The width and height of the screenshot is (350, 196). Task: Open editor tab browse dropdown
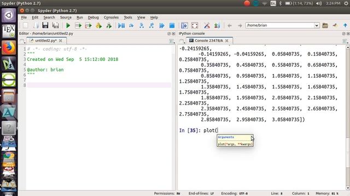coord(22,41)
